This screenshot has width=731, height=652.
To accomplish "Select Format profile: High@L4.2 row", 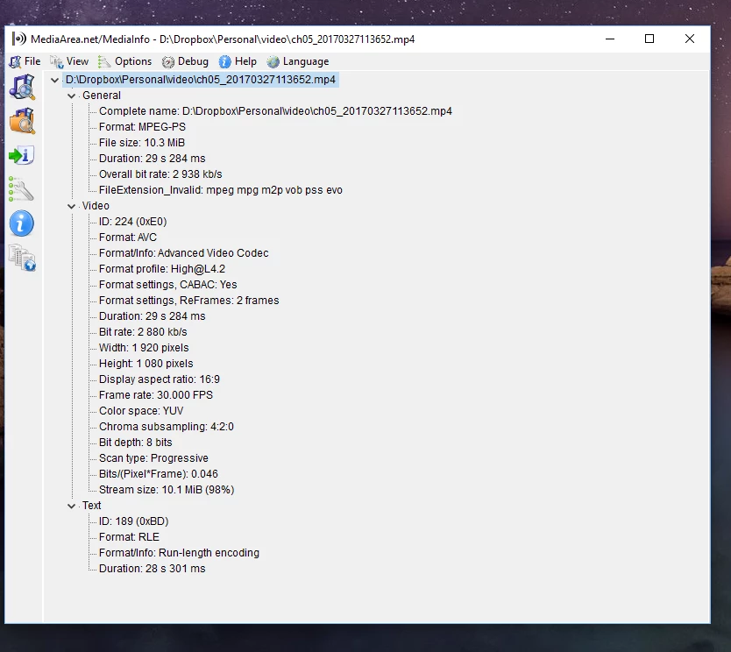I will [162, 269].
